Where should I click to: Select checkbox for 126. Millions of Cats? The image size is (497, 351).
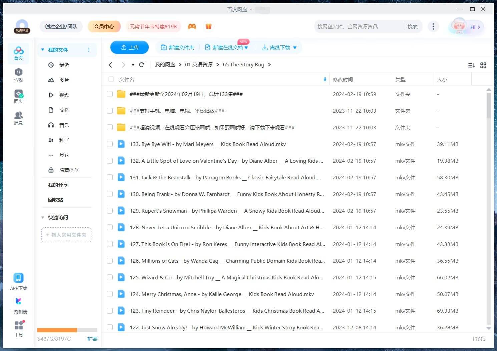110,261
